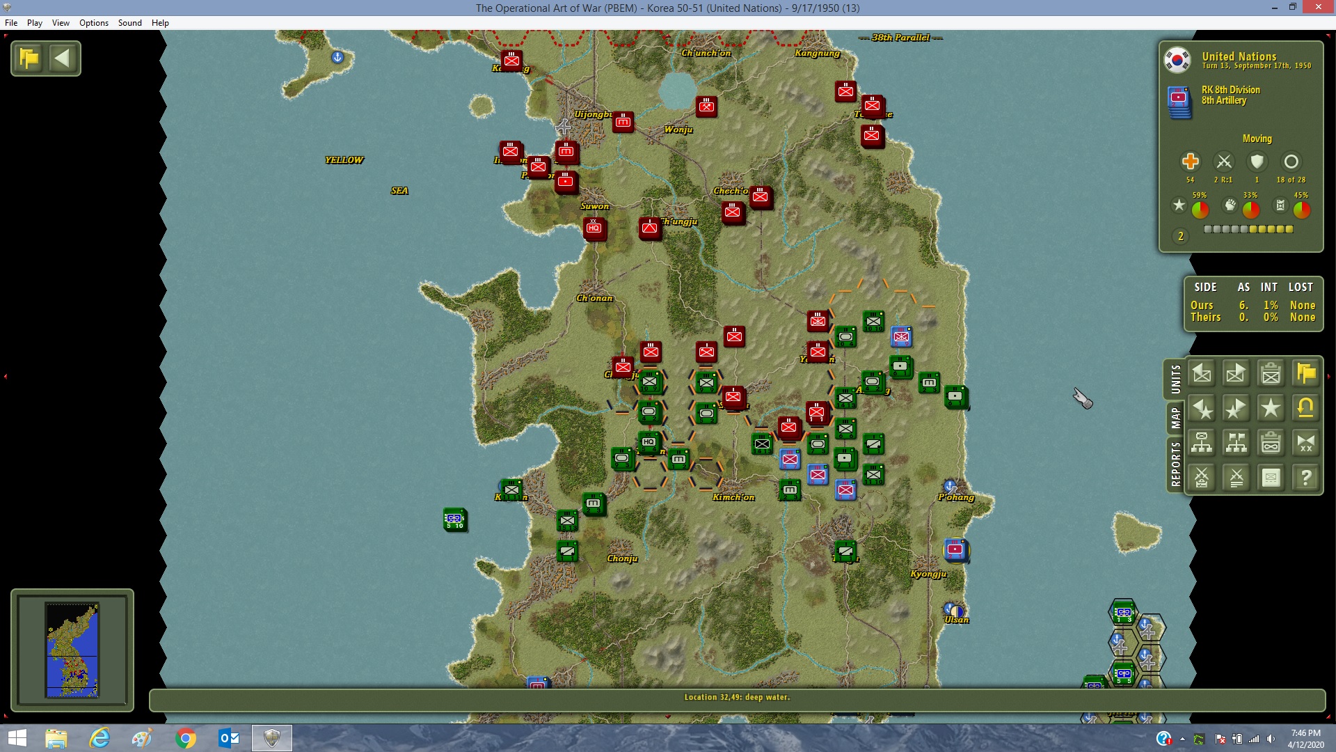1336x752 pixels.
Task: Click the 8th Artillery unit stack icon
Action: pyautogui.click(x=1179, y=102)
